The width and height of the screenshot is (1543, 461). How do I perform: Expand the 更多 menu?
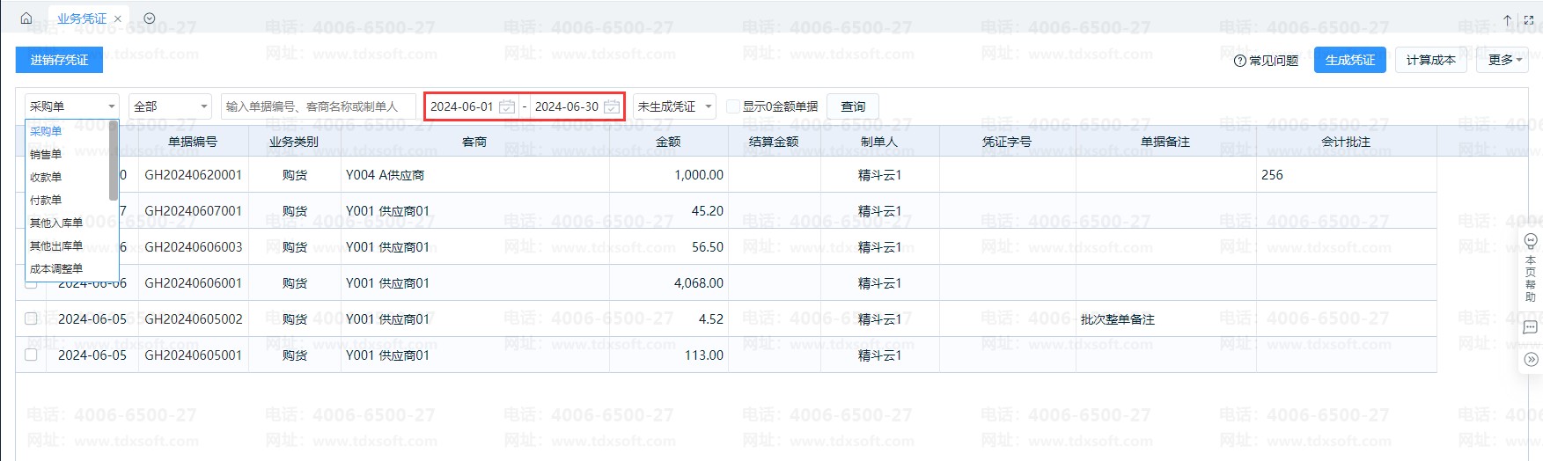(x=1504, y=60)
